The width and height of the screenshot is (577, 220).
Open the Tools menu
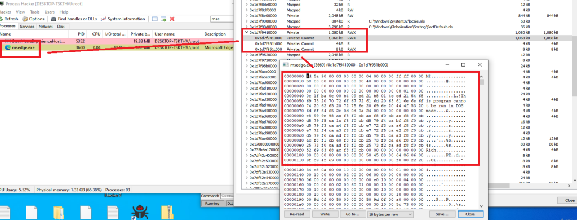pos(34,12)
